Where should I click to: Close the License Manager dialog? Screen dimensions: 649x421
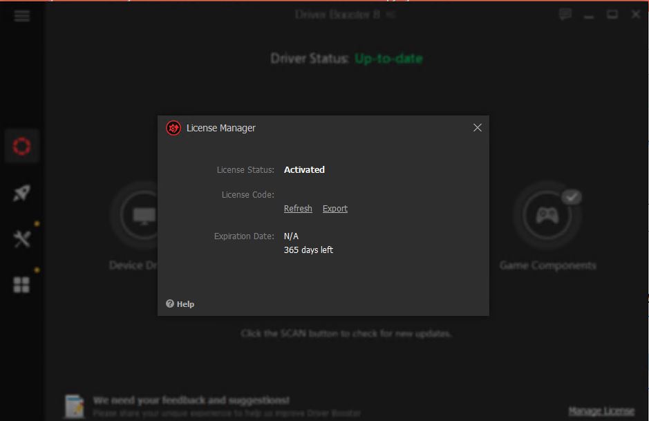pyautogui.click(x=477, y=127)
